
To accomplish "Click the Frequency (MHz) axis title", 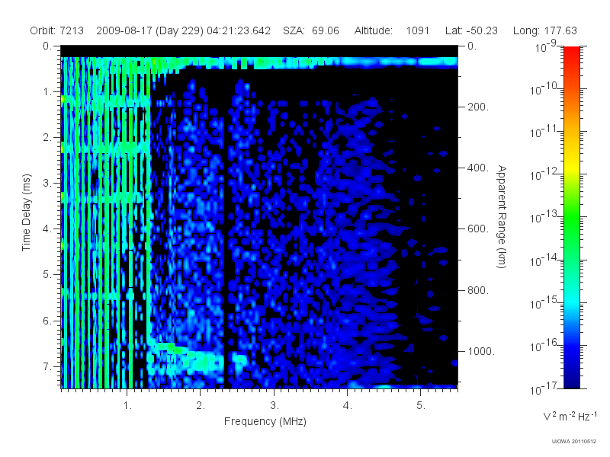I will 265,422.
